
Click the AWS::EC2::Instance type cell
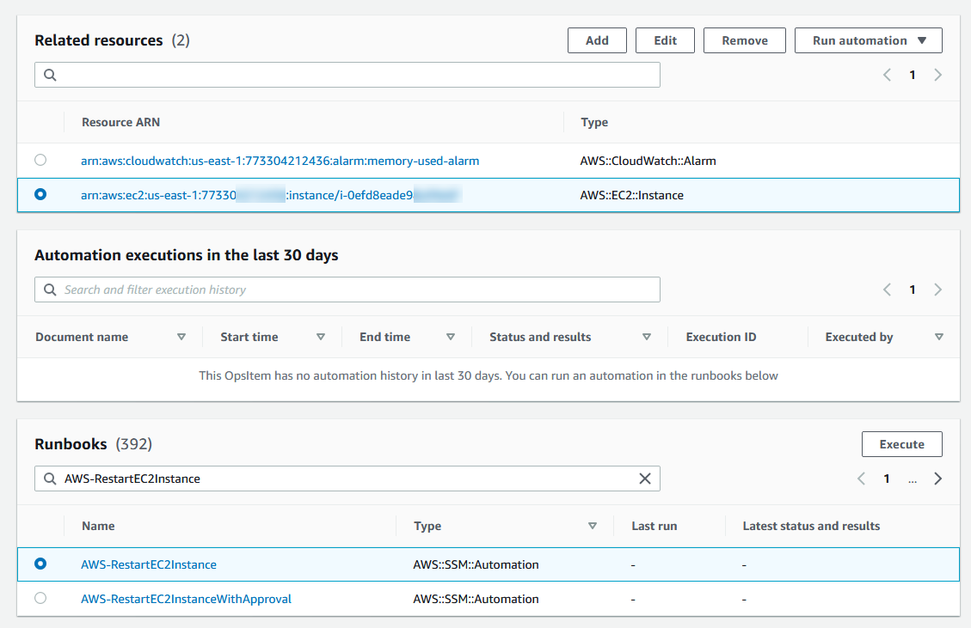point(631,196)
